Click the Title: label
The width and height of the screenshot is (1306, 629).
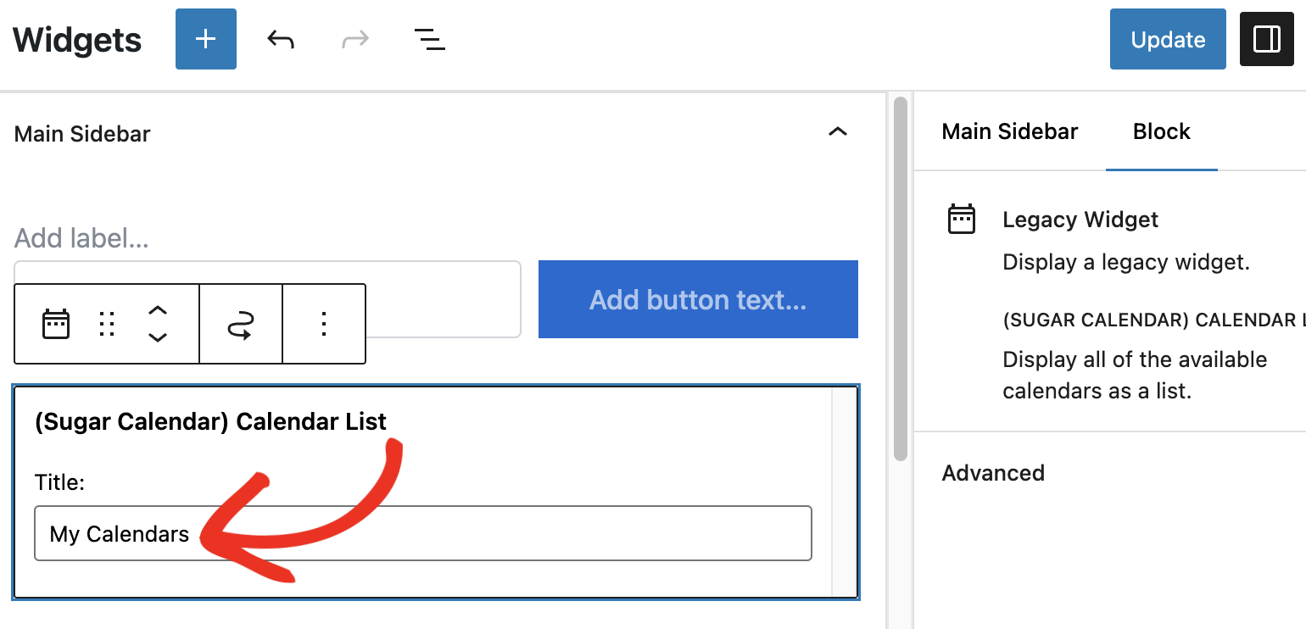(x=60, y=482)
